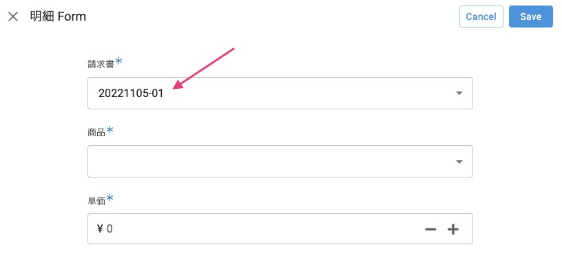The height and width of the screenshot is (258, 562).
Task: Select the 20221105-01 value text
Action: (x=131, y=94)
